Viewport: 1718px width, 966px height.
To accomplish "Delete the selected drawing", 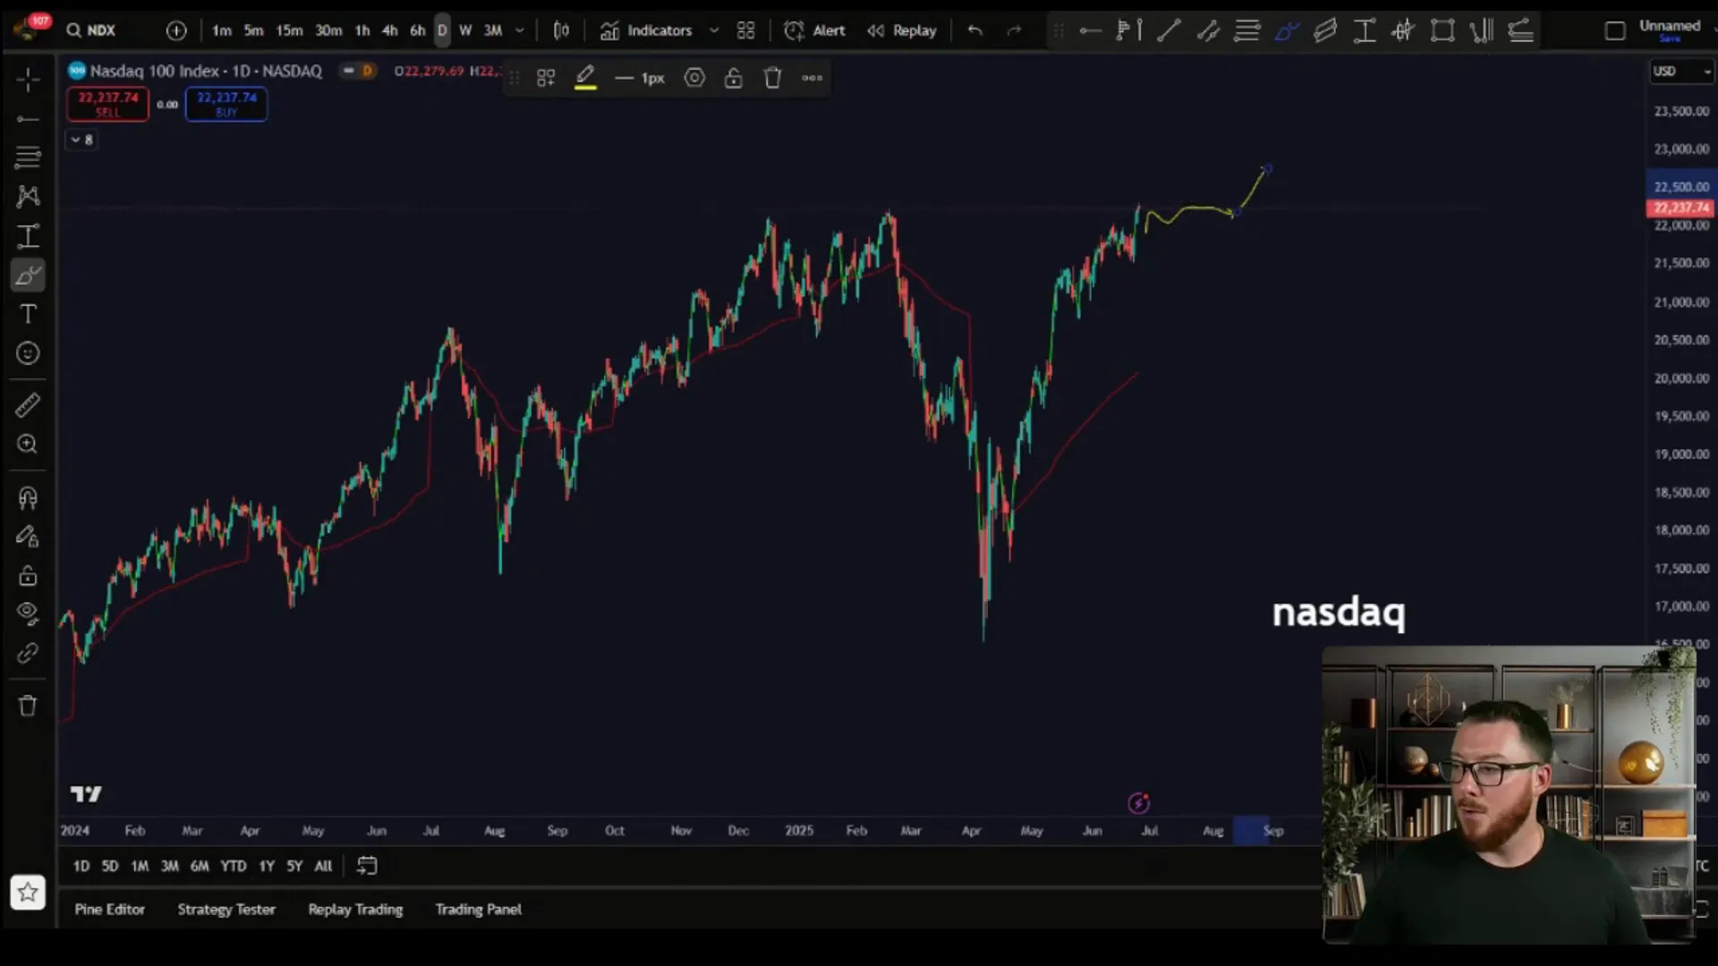I will pyautogui.click(x=773, y=78).
